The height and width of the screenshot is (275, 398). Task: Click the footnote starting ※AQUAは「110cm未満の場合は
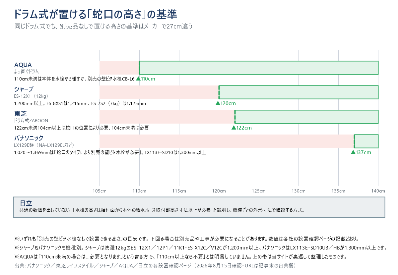tap(180, 257)
